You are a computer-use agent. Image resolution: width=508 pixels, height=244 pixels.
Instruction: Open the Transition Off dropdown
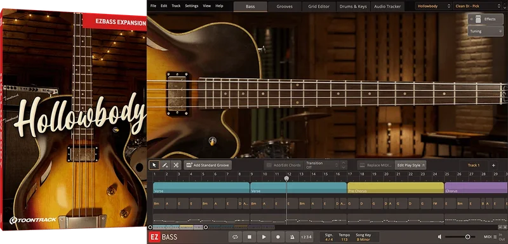(x=322, y=165)
